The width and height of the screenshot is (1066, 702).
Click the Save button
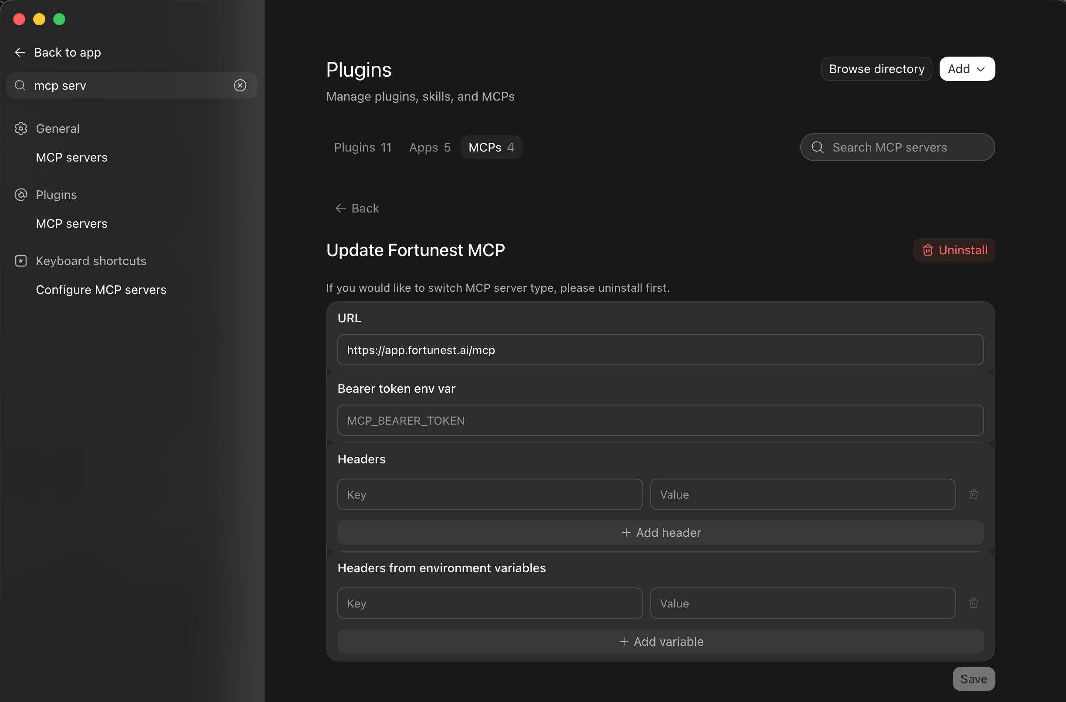point(974,679)
